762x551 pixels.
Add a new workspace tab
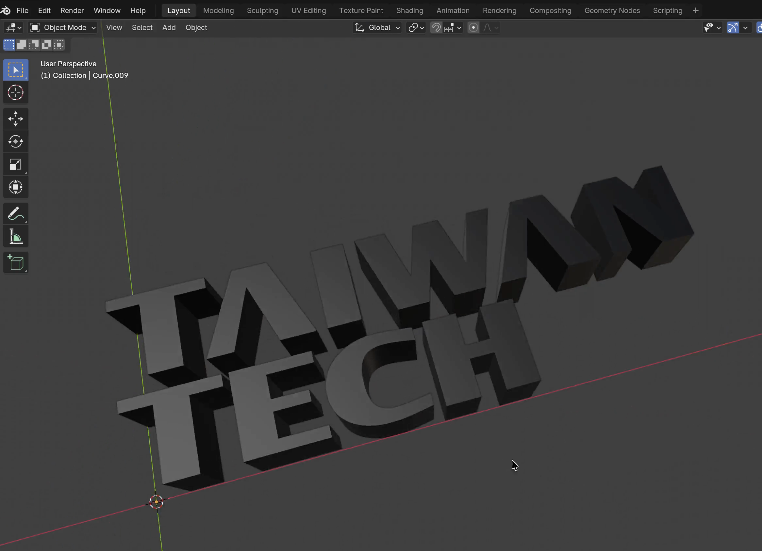pos(695,10)
